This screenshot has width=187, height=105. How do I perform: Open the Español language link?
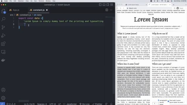[x=163, y=12]
